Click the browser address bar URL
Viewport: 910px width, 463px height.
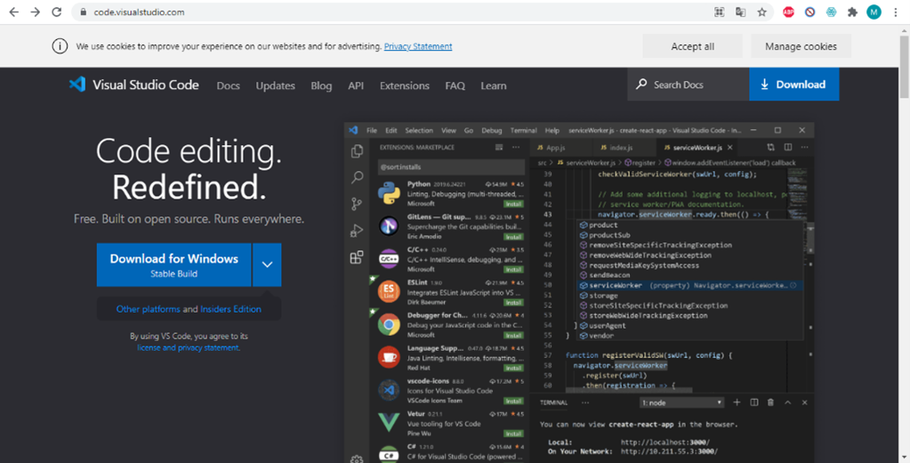pyautogui.click(x=140, y=12)
